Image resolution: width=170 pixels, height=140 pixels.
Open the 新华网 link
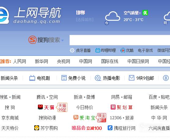tap(41, 61)
